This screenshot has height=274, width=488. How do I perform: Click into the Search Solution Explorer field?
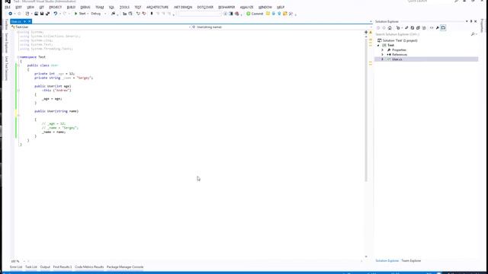pos(422,34)
